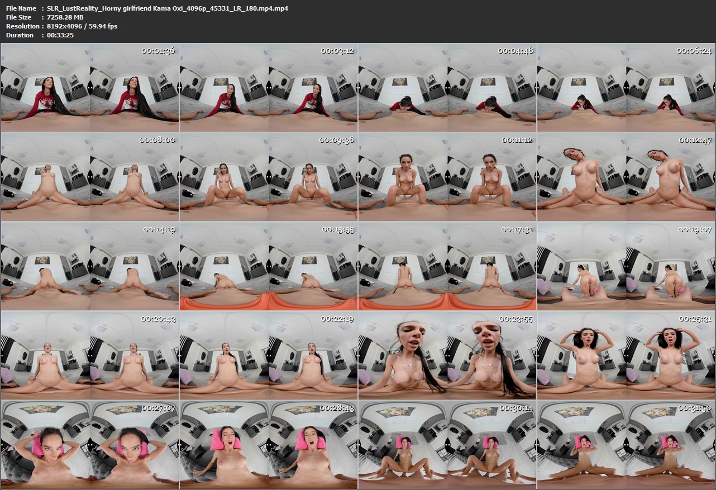
Task: Click the thumbnail stamped 00:09:36
Action: tap(269, 177)
